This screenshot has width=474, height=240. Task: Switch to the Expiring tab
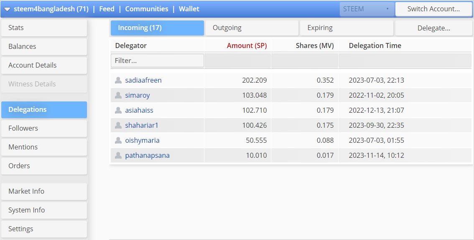(x=347, y=28)
